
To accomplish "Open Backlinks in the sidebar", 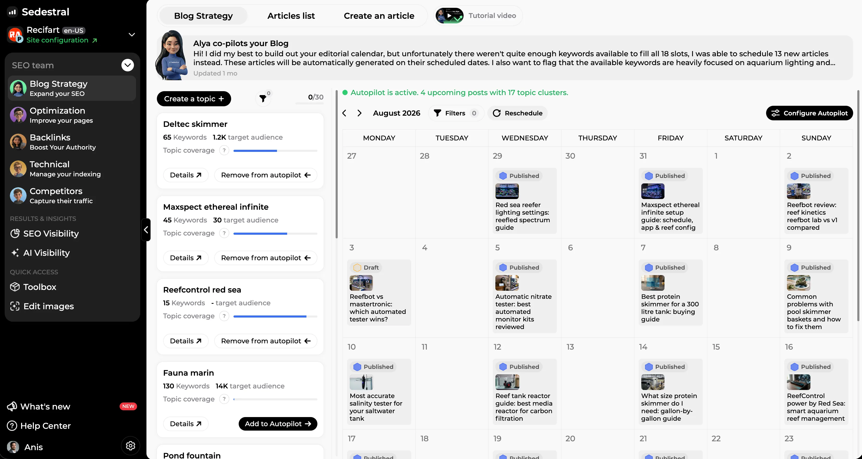I will (x=72, y=142).
